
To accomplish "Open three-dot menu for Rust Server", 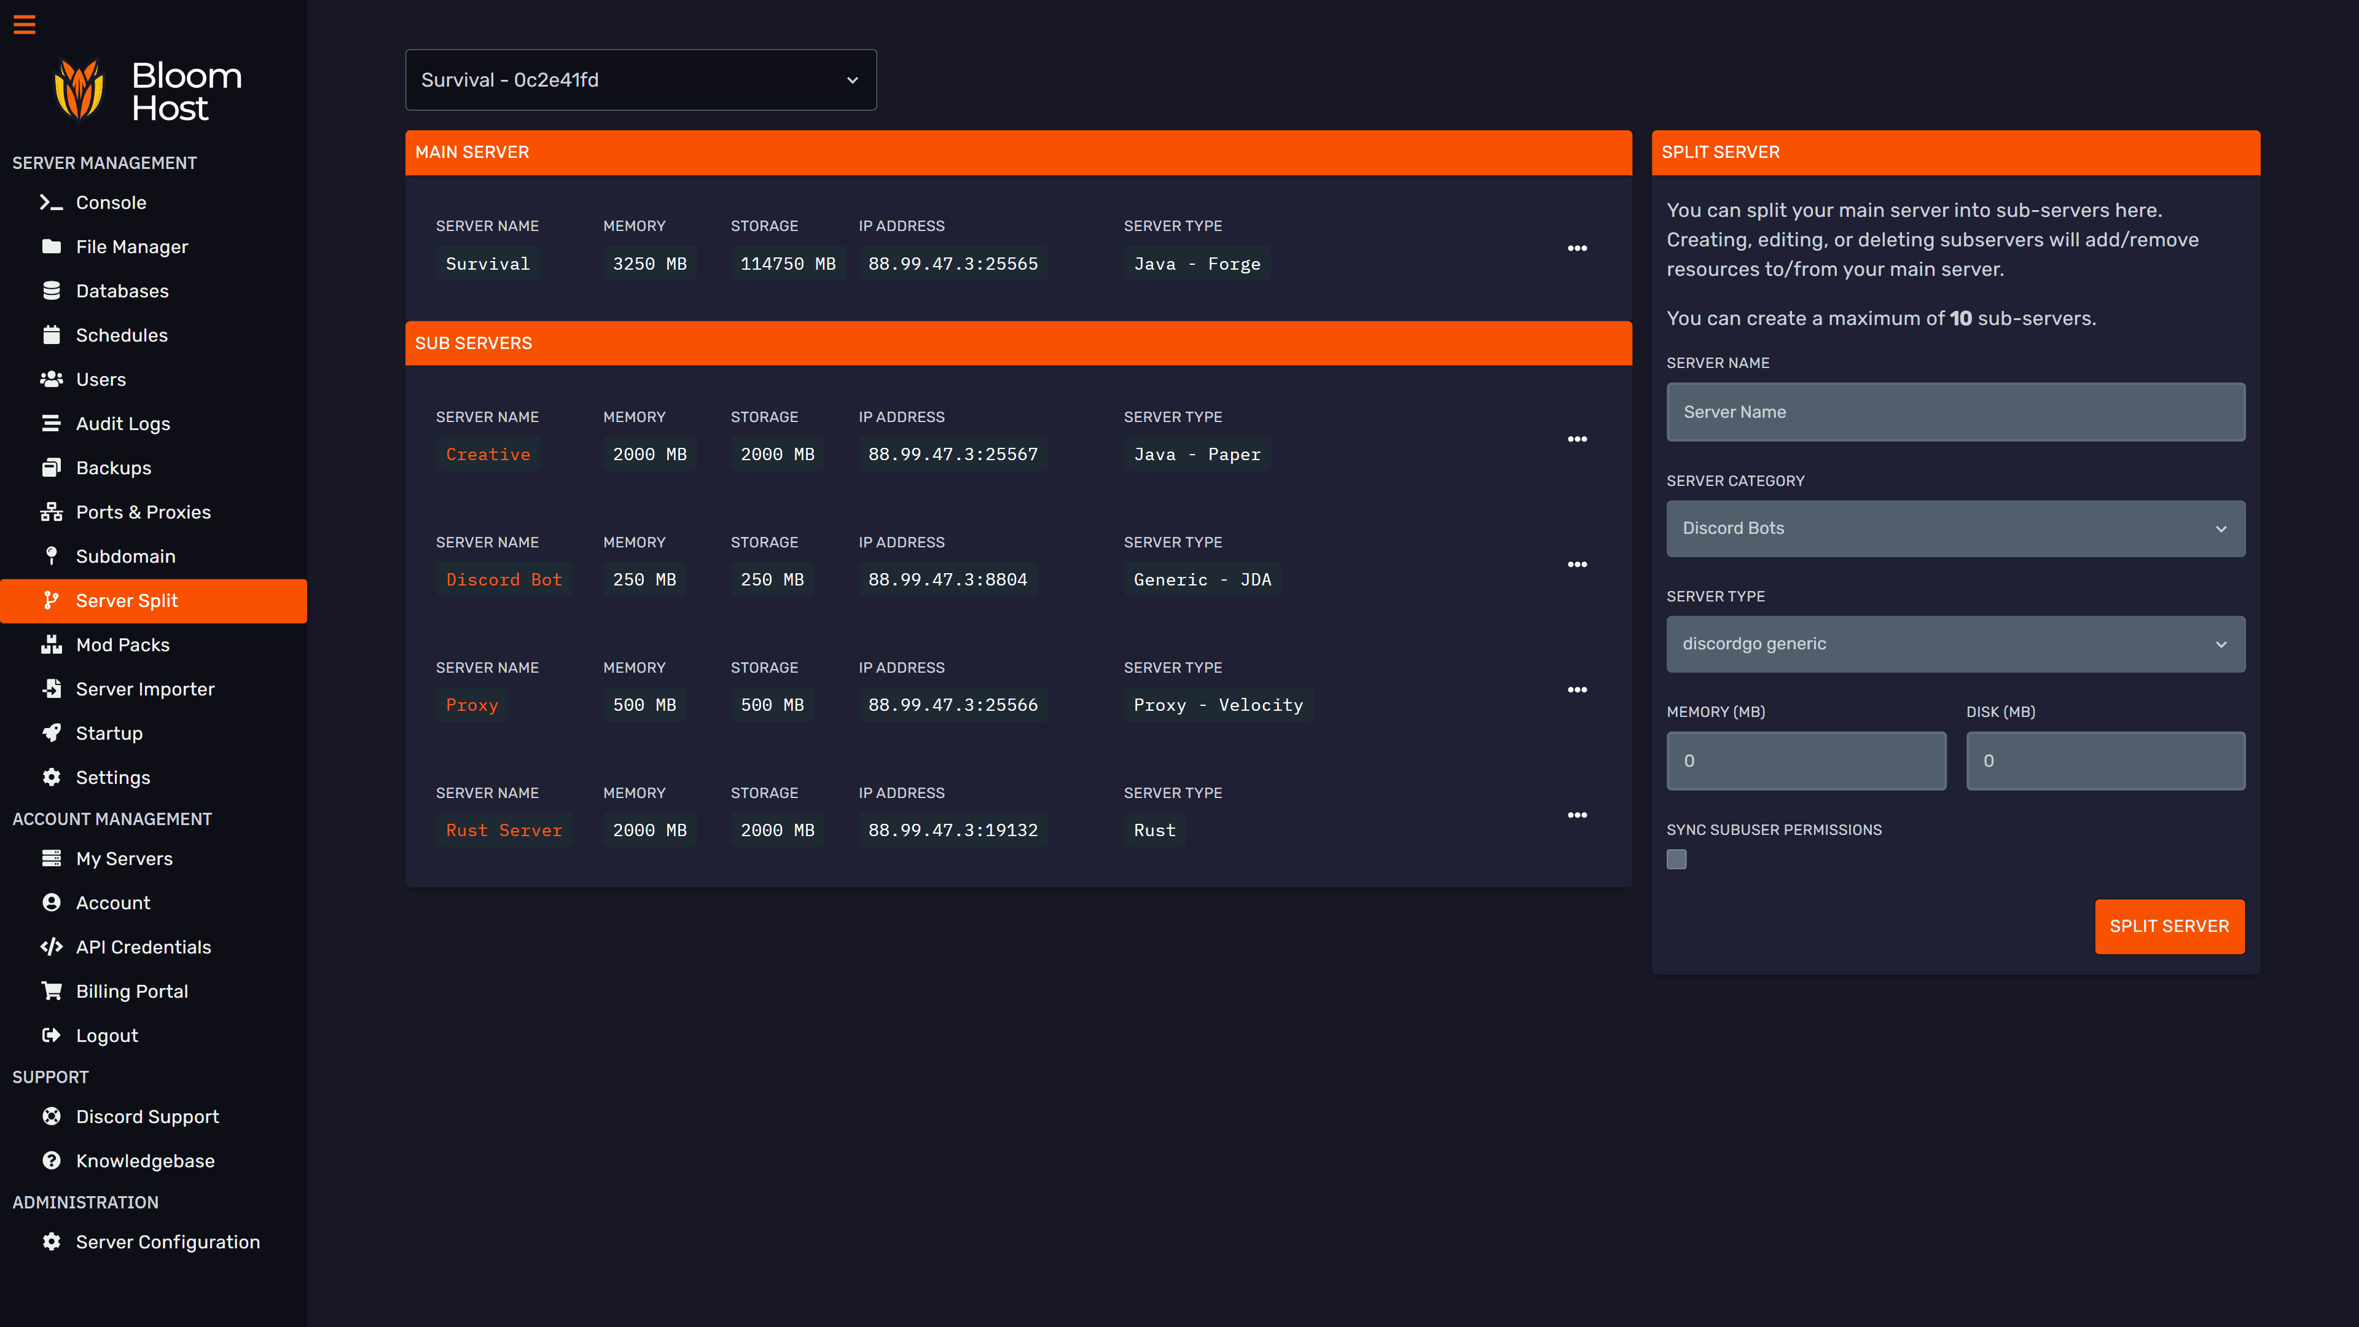I will pos(1577,815).
